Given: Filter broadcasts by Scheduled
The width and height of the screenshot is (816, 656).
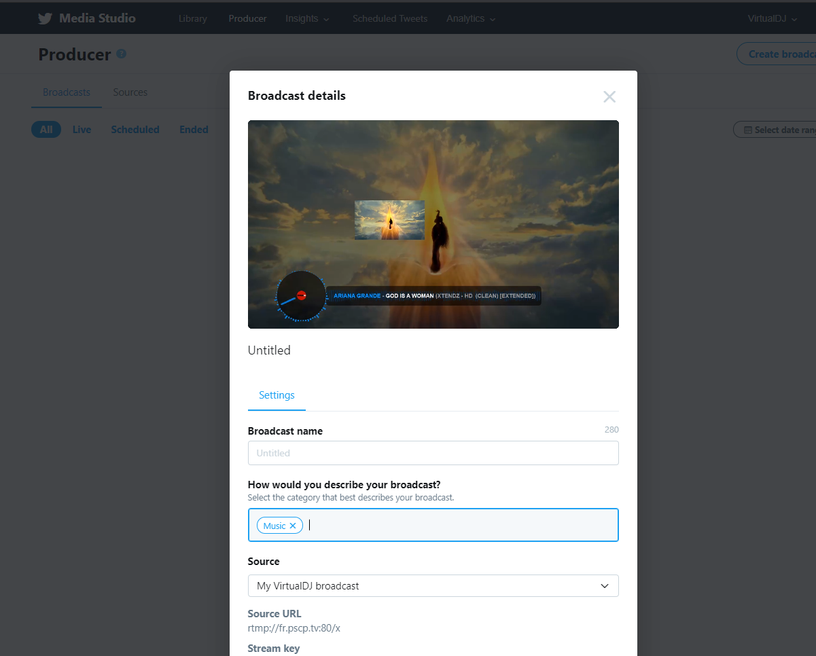Looking at the screenshot, I should [135, 130].
